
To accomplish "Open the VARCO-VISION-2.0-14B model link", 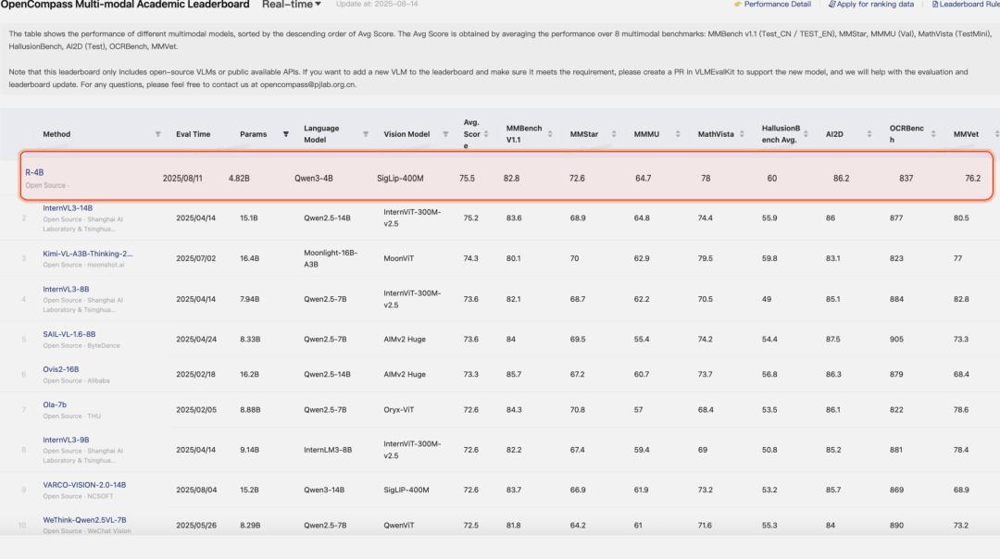I will [84, 485].
